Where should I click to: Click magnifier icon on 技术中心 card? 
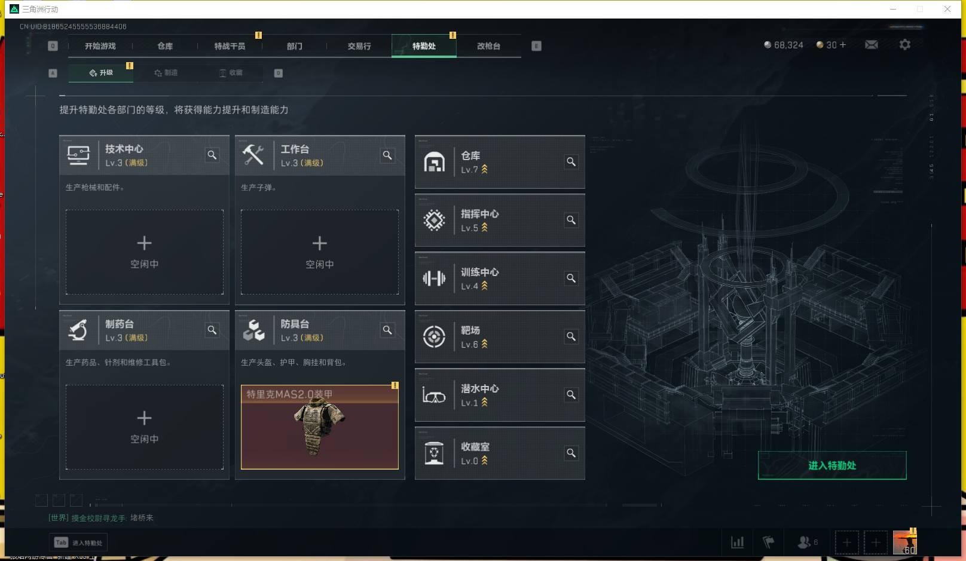(x=212, y=155)
